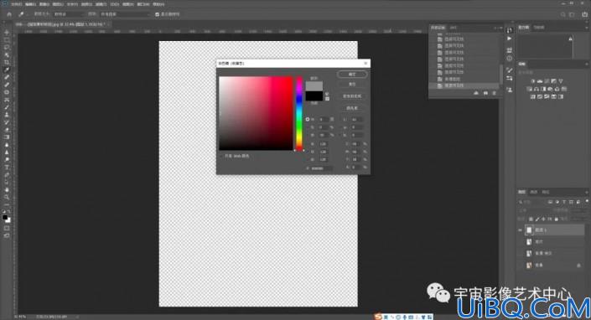The image size is (591, 320).
Task: Add a Brightness/Contrast adjustment
Action: click(x=532, y=81)
